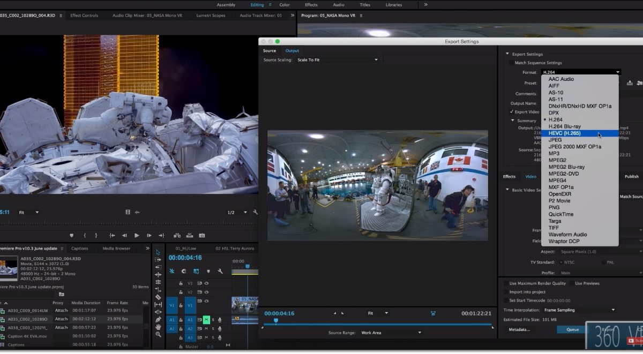Click Add Marker in Source monitor
Viewport: 643px width, 354px height.
(x=72, y=235)
